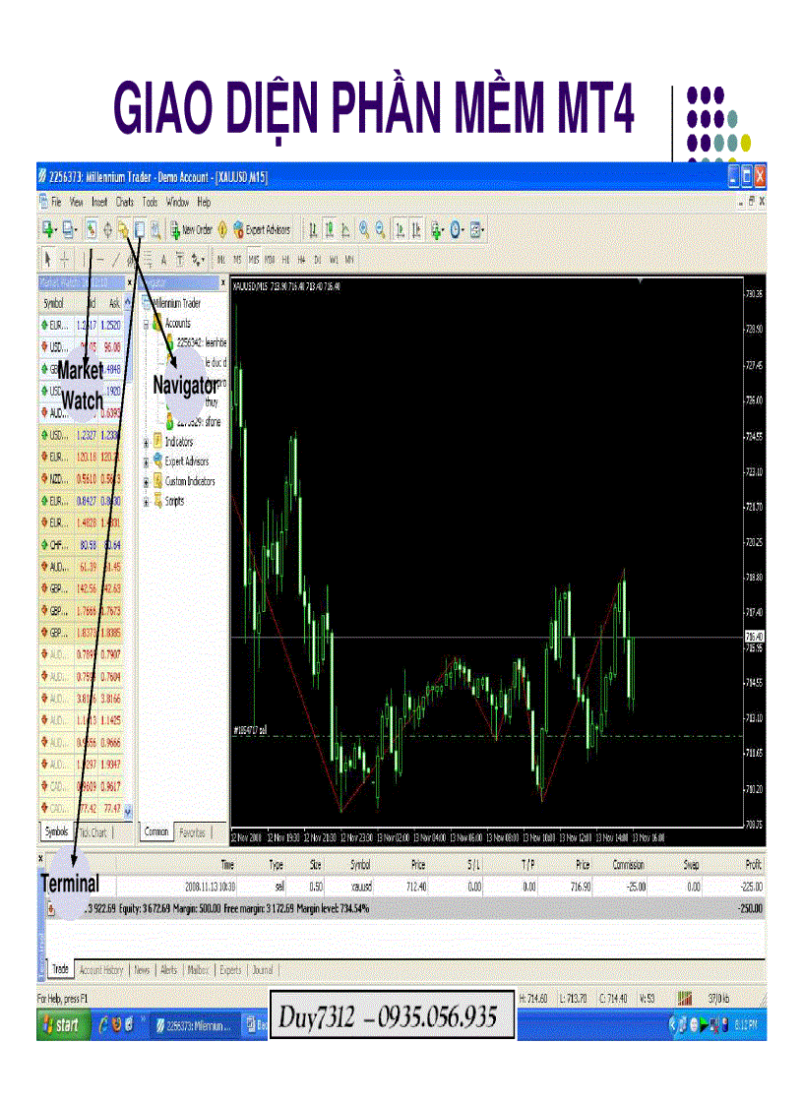Switch chart to M1 timeframe
803x1105 pixels.
point(221,259)
